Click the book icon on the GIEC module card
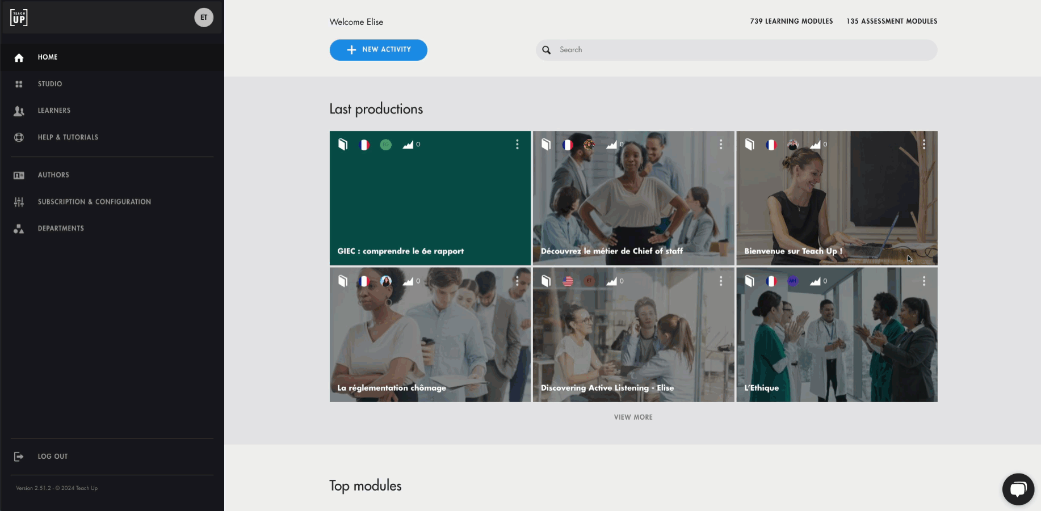Viewport: 1041px width, 511px height. (343, 145)
